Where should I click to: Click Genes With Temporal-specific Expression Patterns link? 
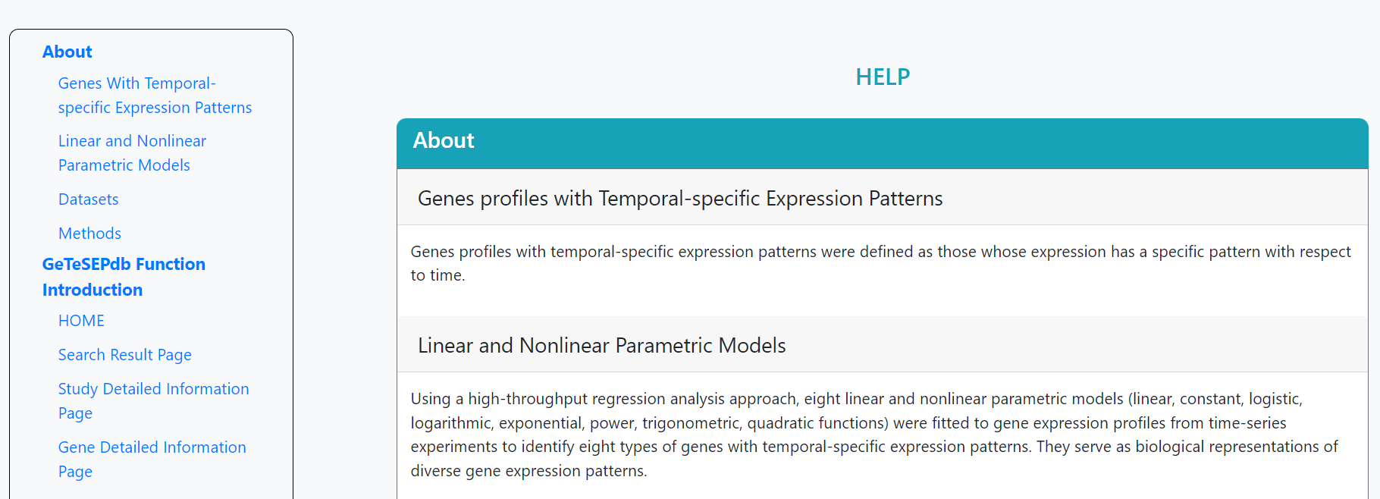click(136, 83)
